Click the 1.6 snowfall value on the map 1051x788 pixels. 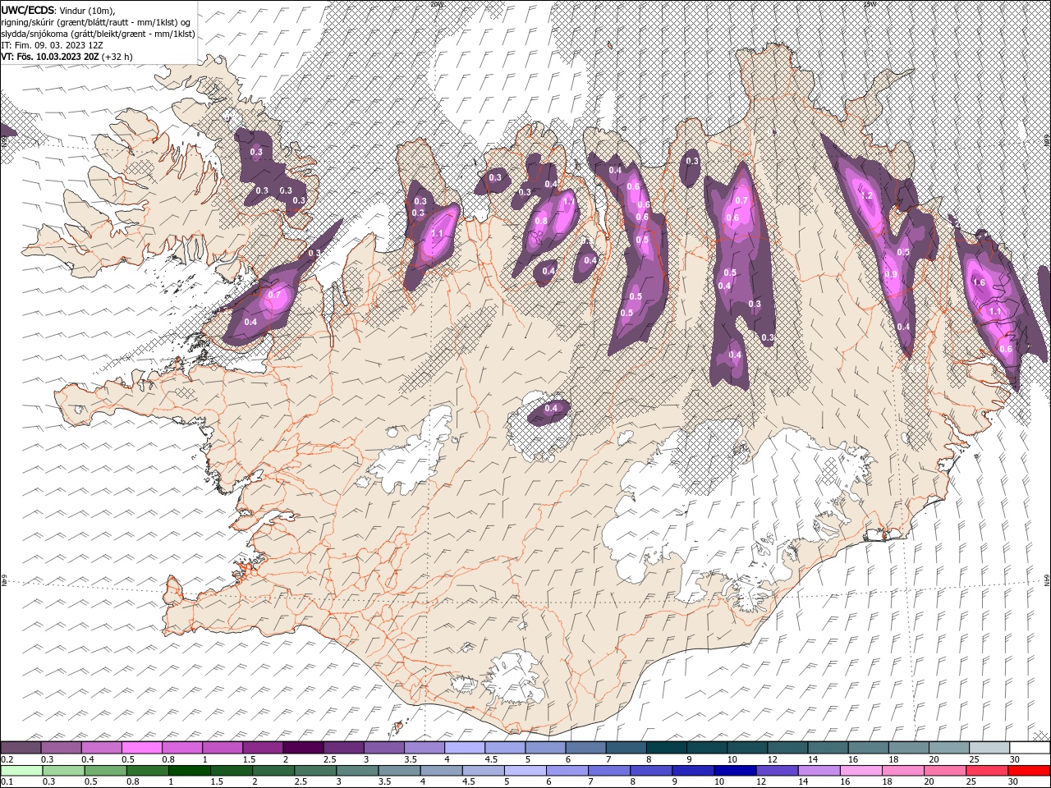tap(979, 282)
